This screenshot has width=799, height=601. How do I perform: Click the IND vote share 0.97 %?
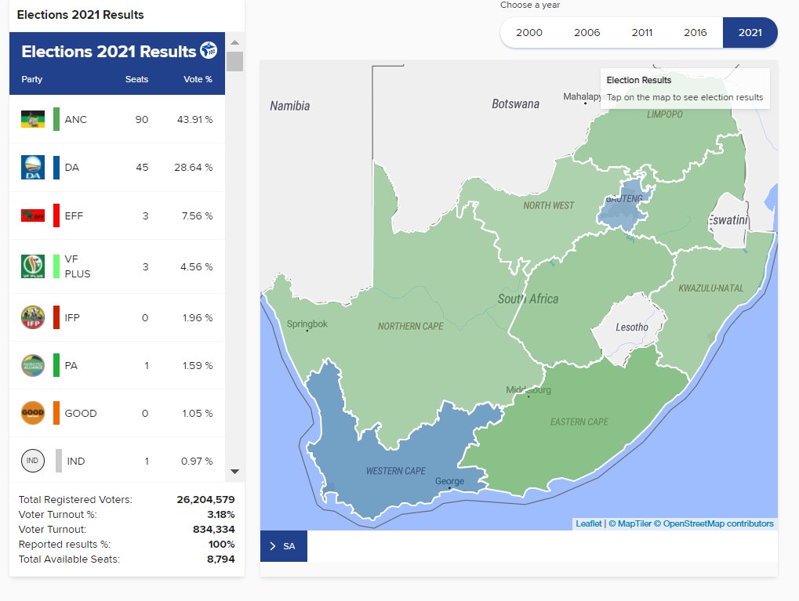point(197,461)
